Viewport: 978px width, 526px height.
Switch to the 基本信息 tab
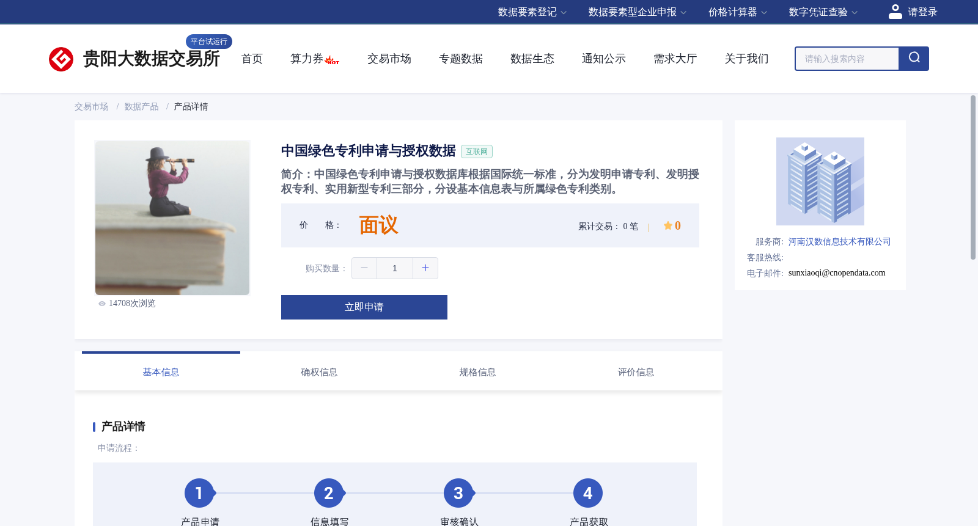[161, 372]
